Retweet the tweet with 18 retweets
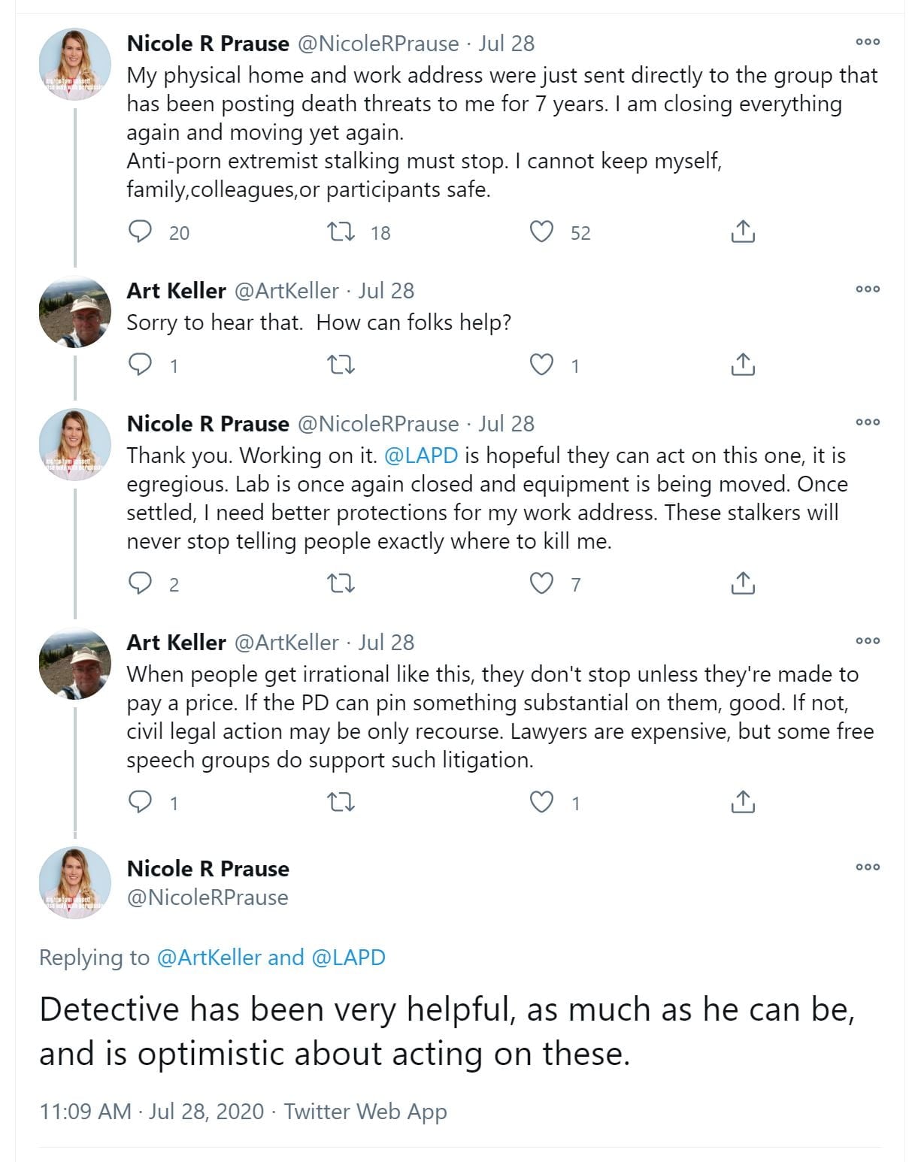915x1162 pixels. point(341,231)
